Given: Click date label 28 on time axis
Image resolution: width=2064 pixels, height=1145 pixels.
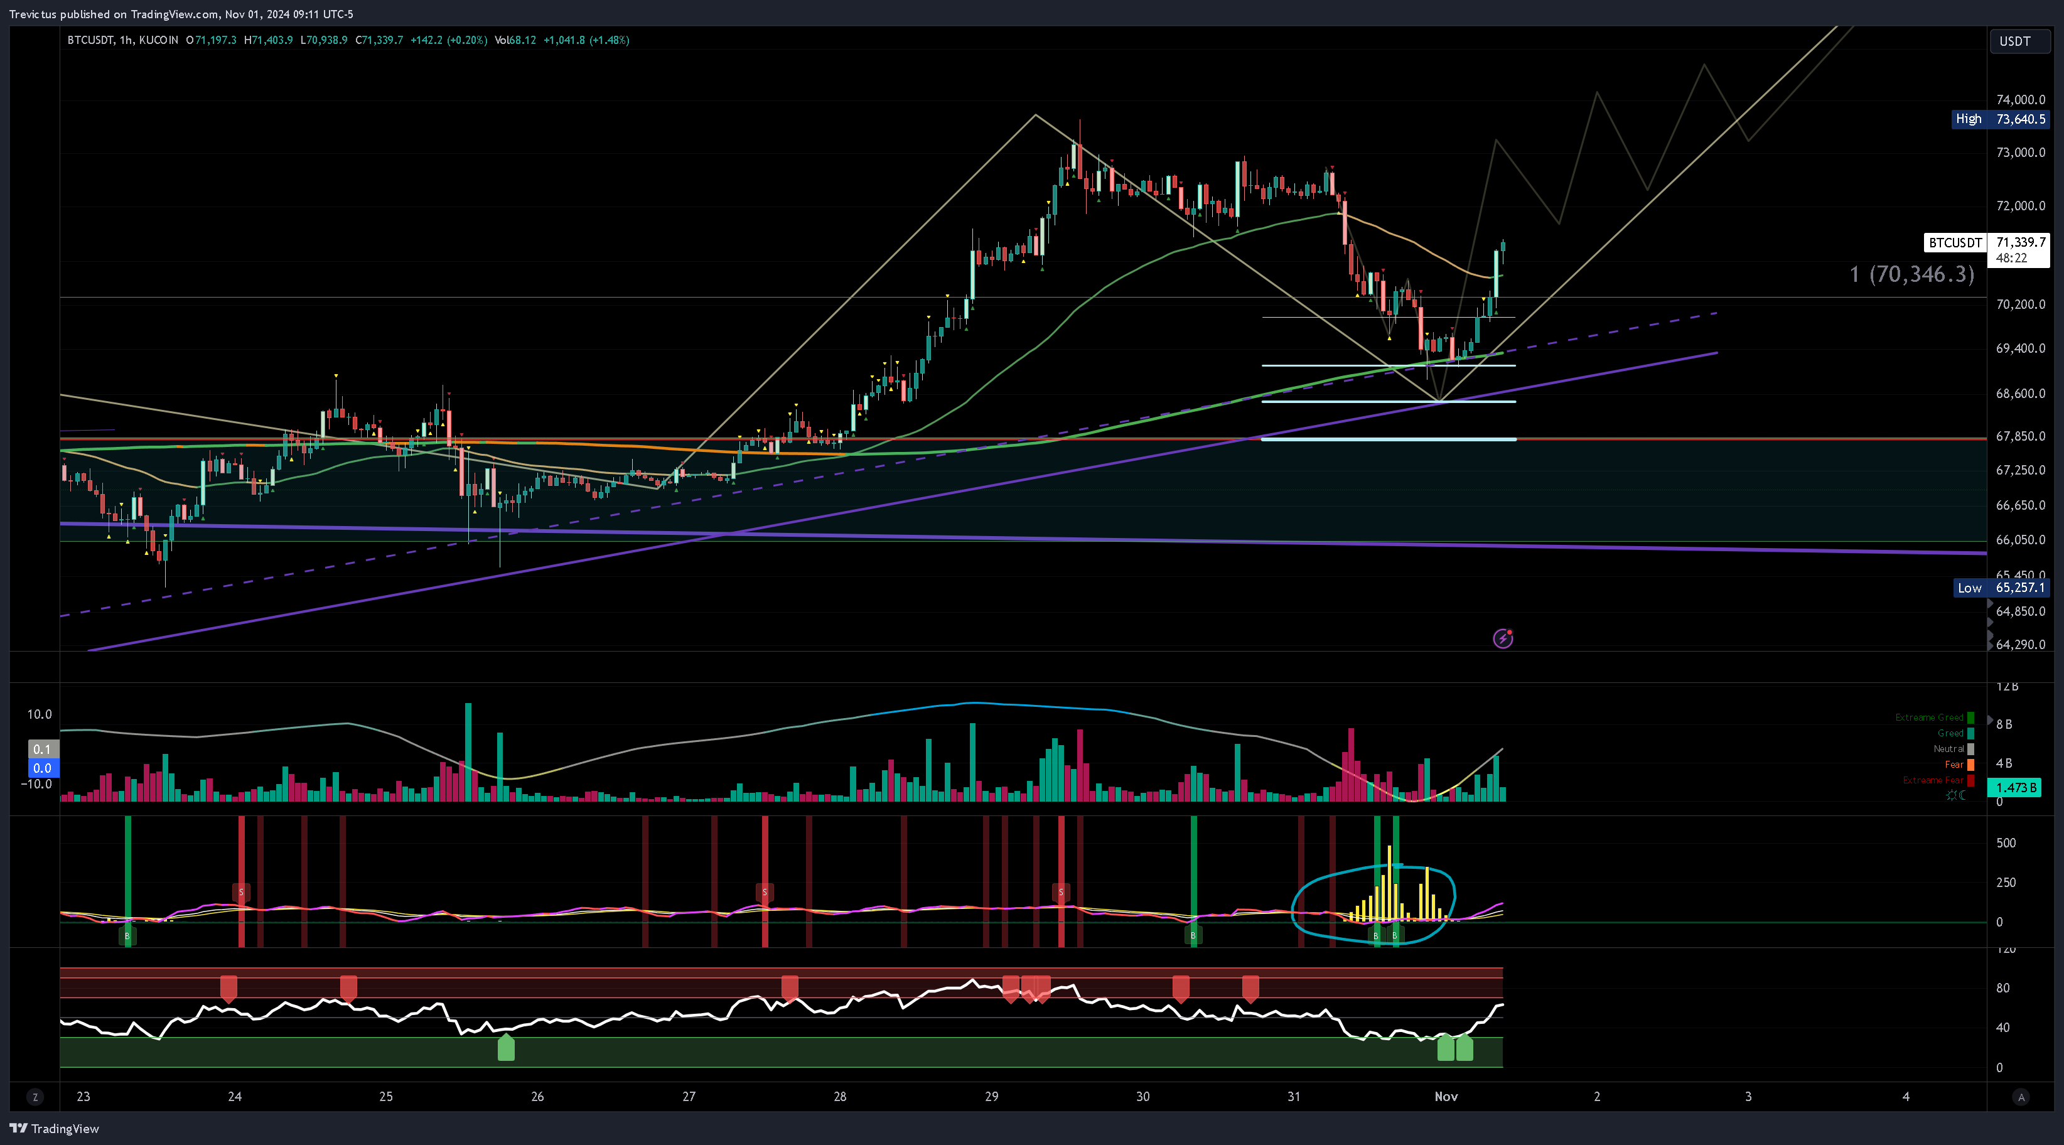Looking at the screenshot, I should (840, 1097).
